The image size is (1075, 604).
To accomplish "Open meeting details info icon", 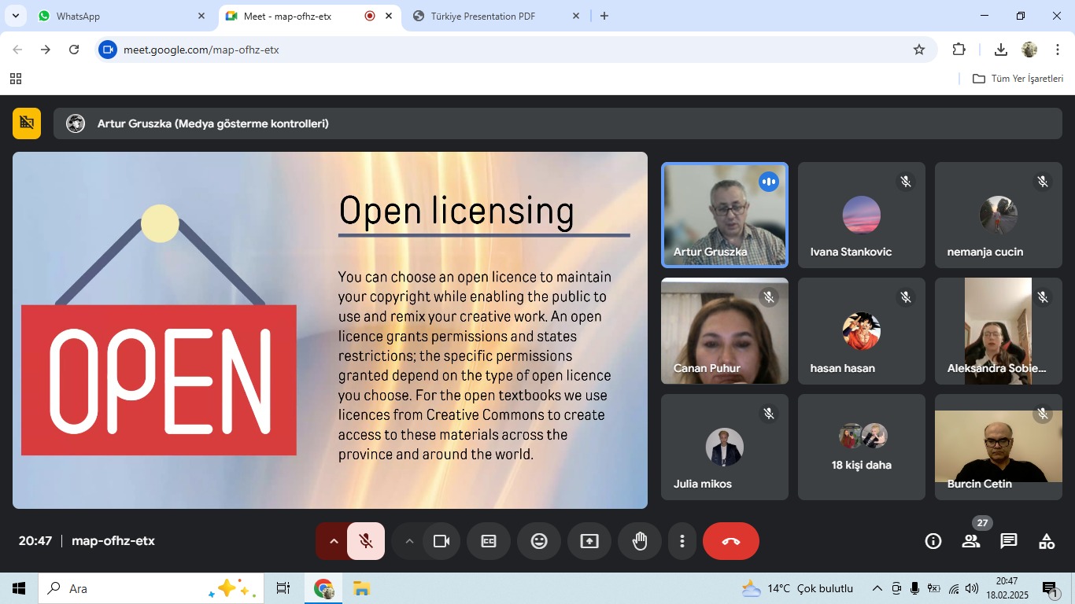I will click(x=933, y=541).
